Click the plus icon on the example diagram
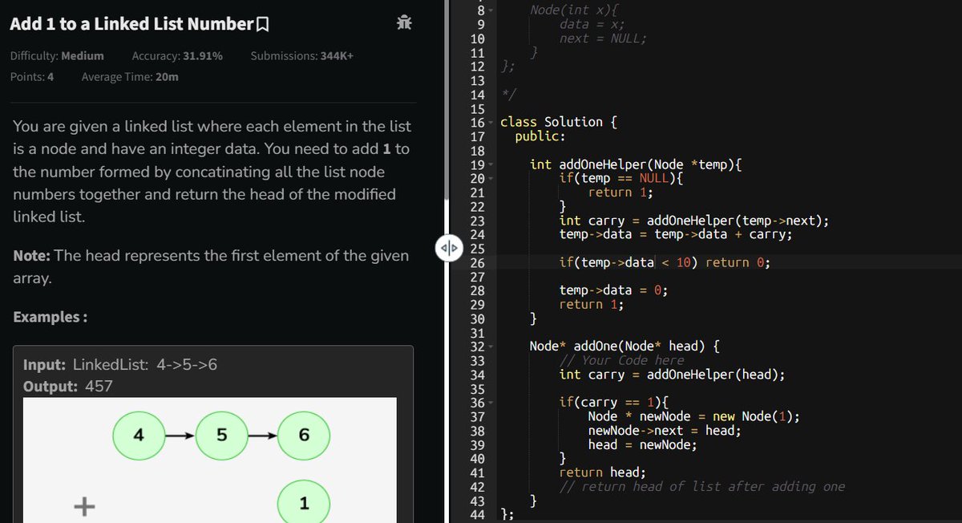Viewport: 962px width, 523px height. coord(83,506)
